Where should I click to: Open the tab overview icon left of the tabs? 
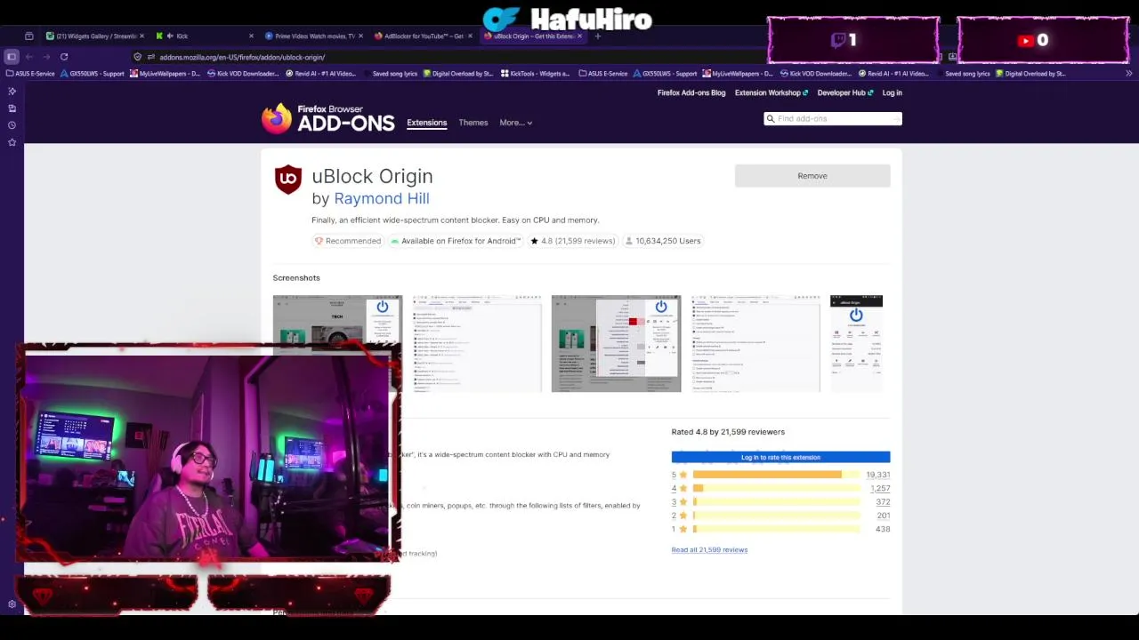coord(29,36)
